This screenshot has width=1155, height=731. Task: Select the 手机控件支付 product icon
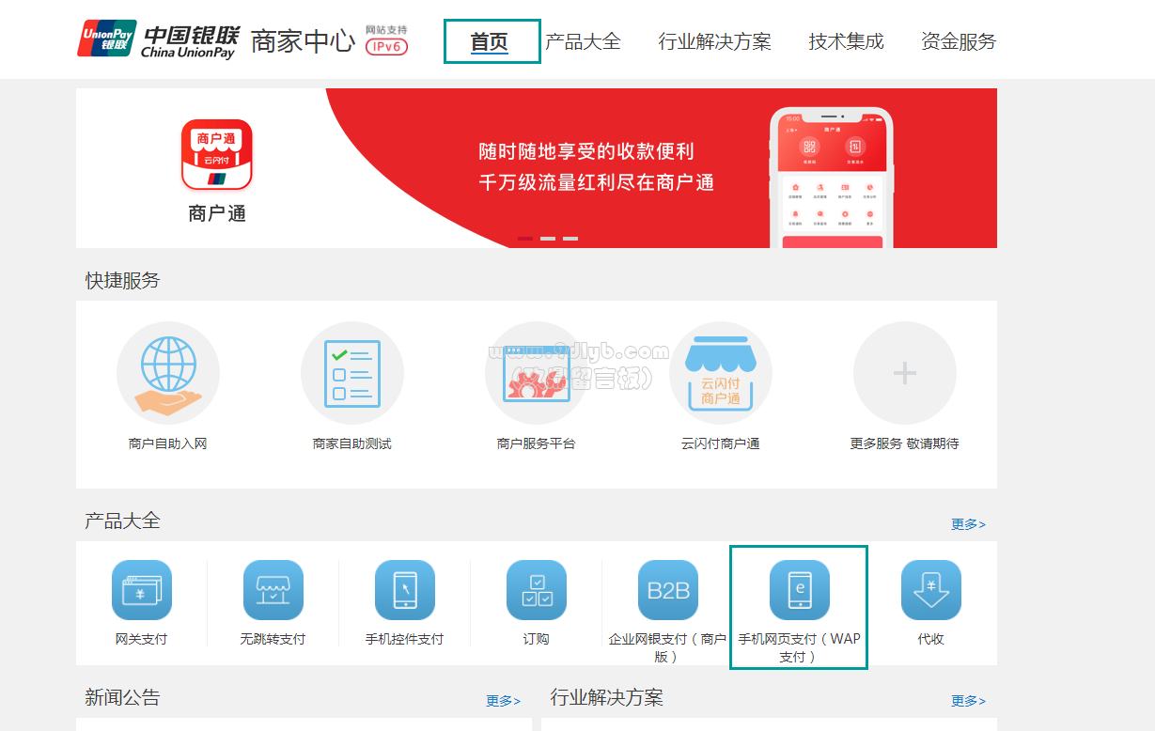(x=405, y=590)
